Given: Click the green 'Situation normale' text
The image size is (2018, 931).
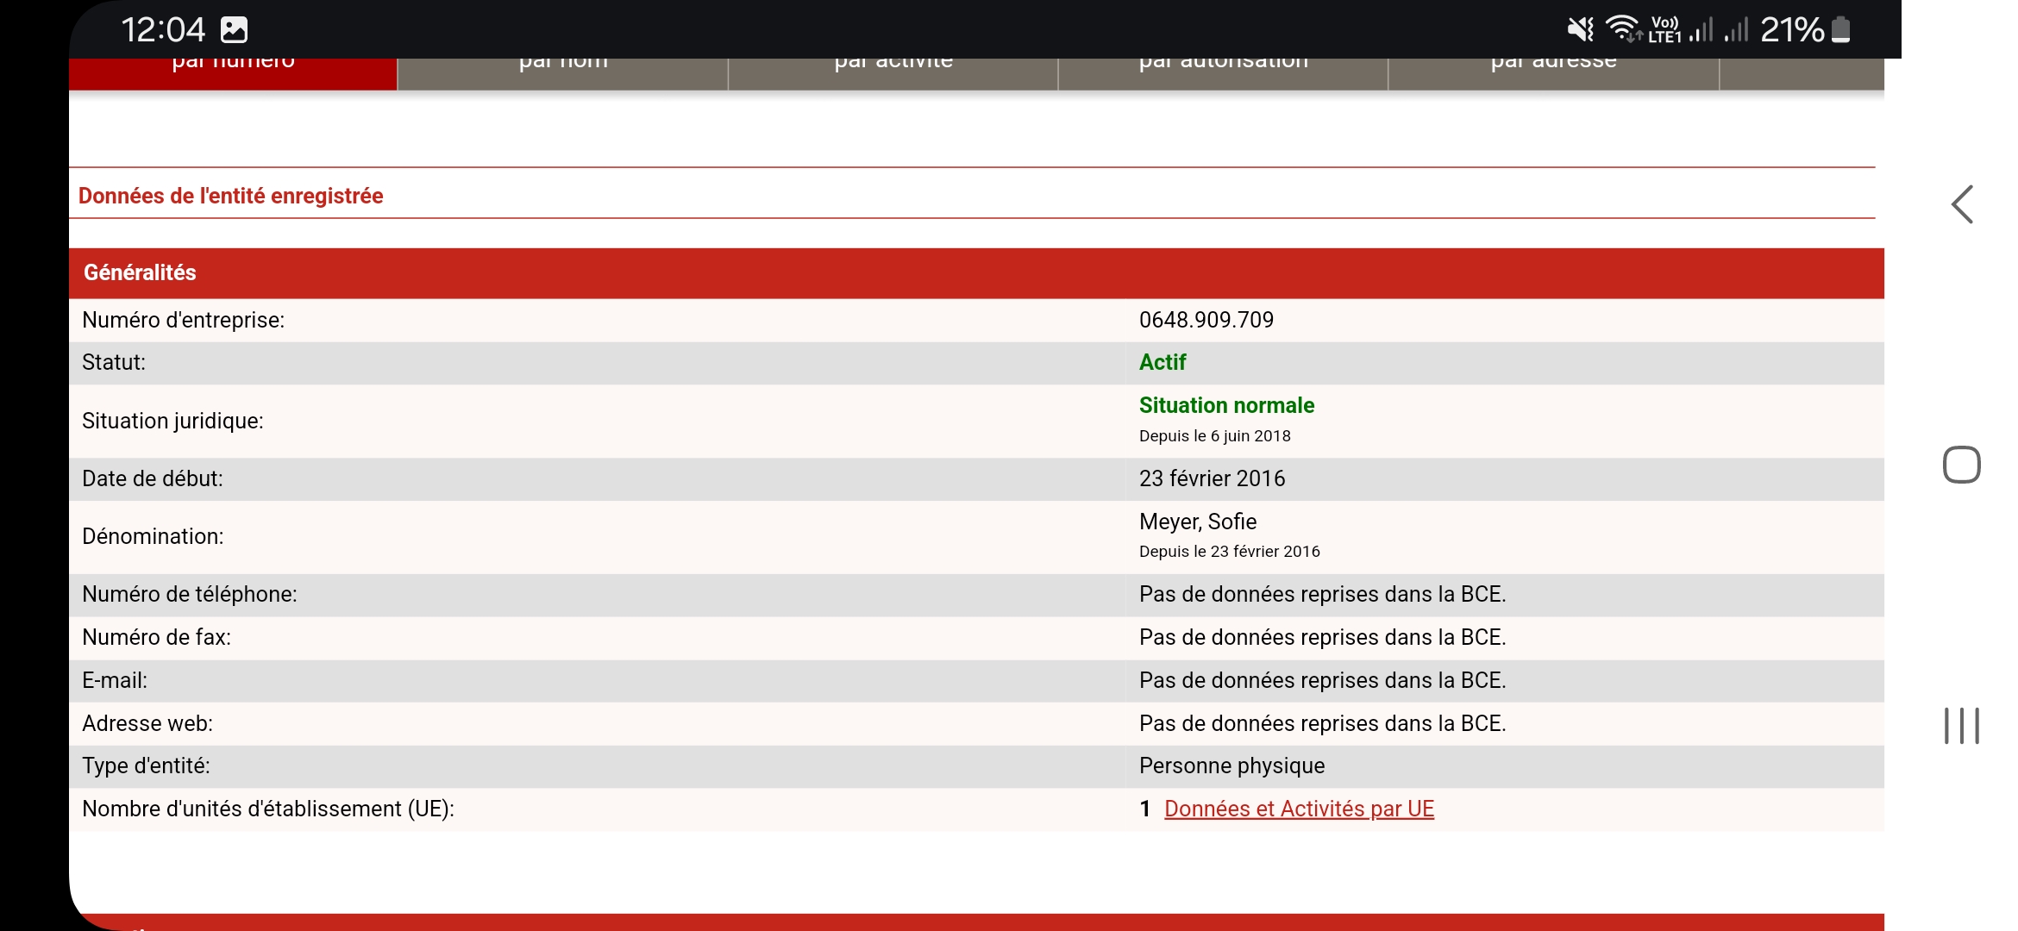Looking at the screenshot, I should click(1226, 405).
